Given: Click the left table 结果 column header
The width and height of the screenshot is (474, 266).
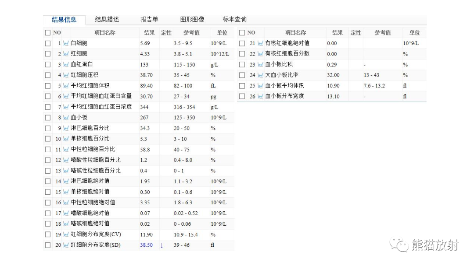Looking at the screenshot, I should pyautogui.click(x=149, y=32).
